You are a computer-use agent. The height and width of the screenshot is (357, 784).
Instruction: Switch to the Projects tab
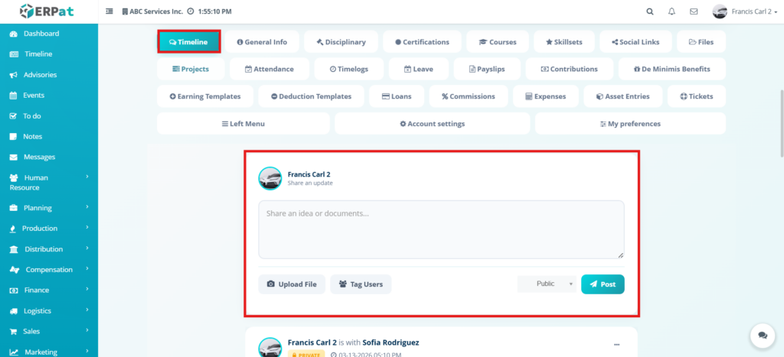191,69
